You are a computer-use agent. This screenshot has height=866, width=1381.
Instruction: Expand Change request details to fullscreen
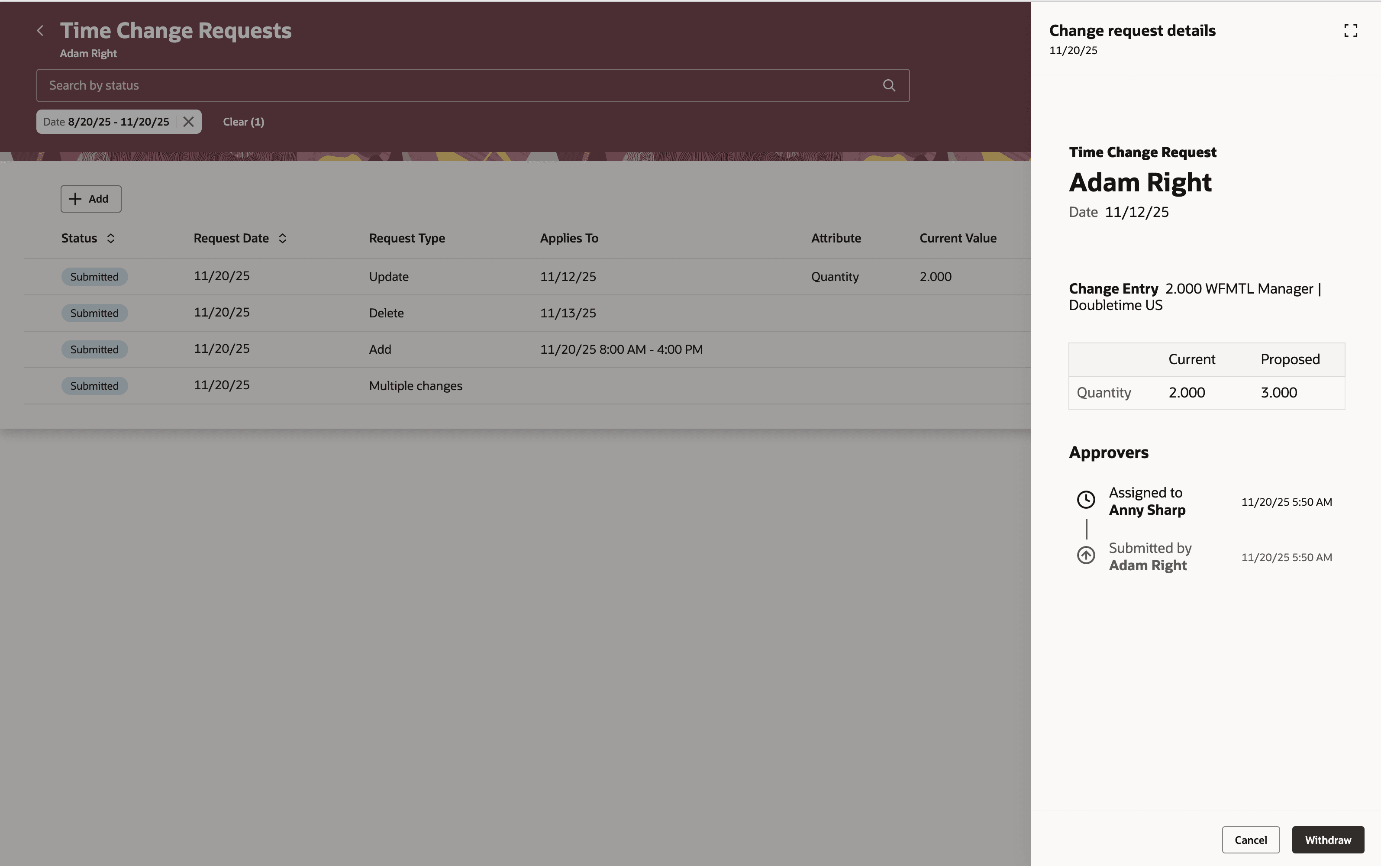click(1351, 30)
